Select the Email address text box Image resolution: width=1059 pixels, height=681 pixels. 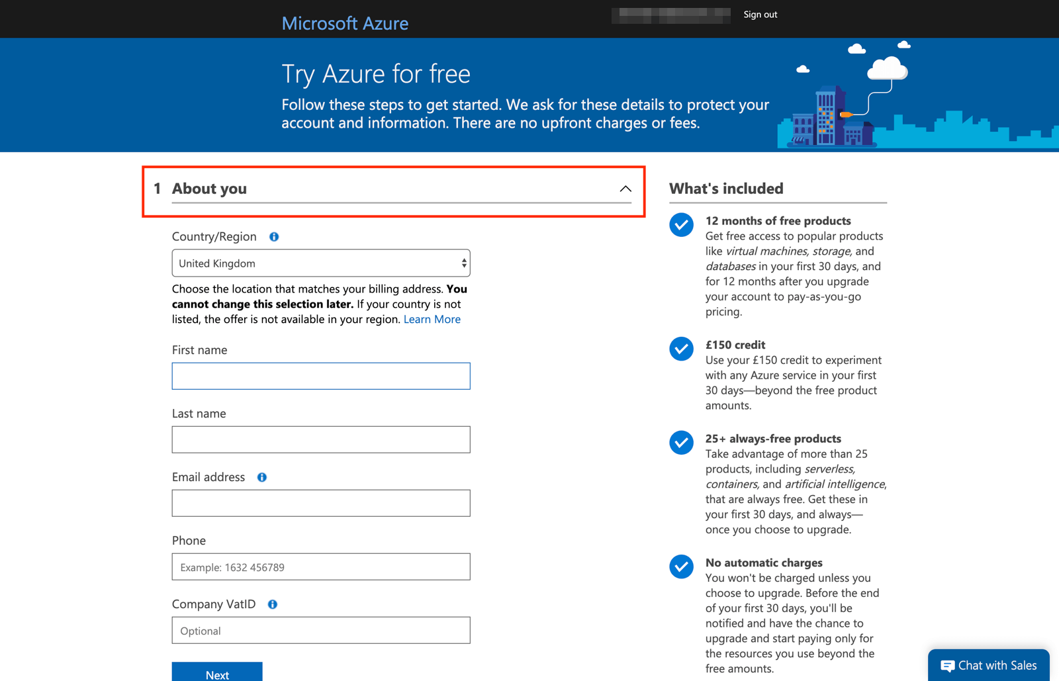tap(321, 503)
